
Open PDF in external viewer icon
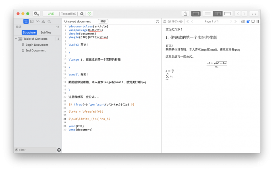pos(248,21)
